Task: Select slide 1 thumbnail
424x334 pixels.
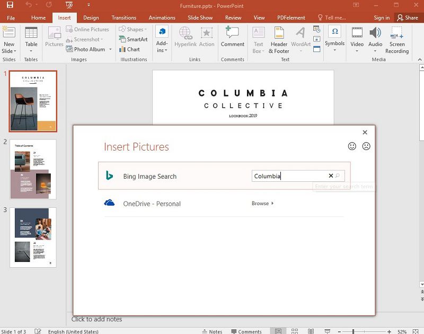Action: point(33,101)
